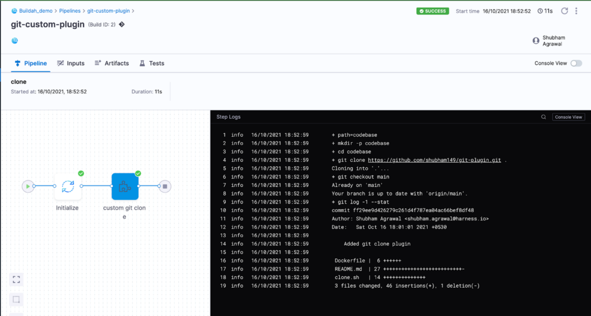Click the pipeline end stop node
The image size is (591, 316).
tap(164, 186)
